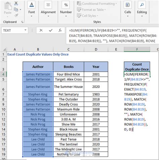Click cell 'Unforeseen'
Image resolution: width=159 pixels, height=160 pixels.
pyautogui.click(x=68, y=114)
